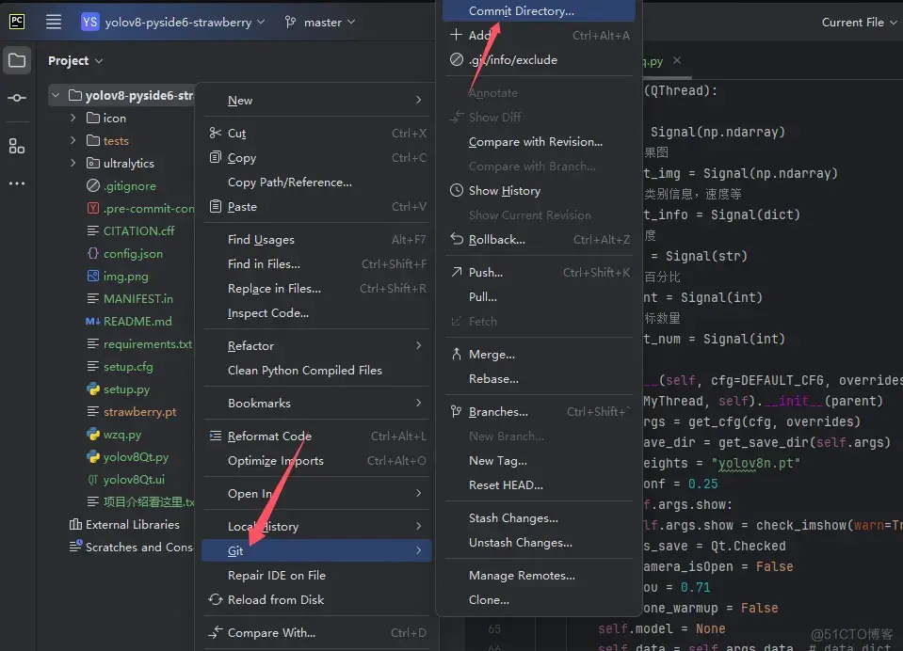Select the Git context menu entry

click(235, 550)
